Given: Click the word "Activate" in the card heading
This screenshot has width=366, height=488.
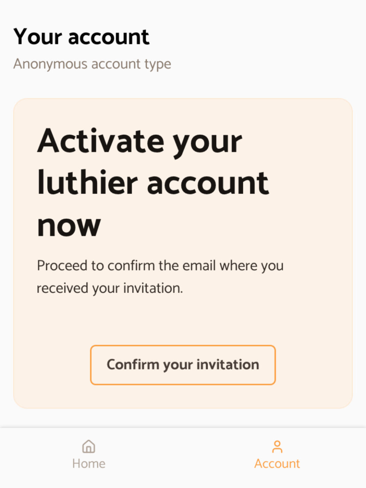Looking at the screenshot, I should coord(101,141).
